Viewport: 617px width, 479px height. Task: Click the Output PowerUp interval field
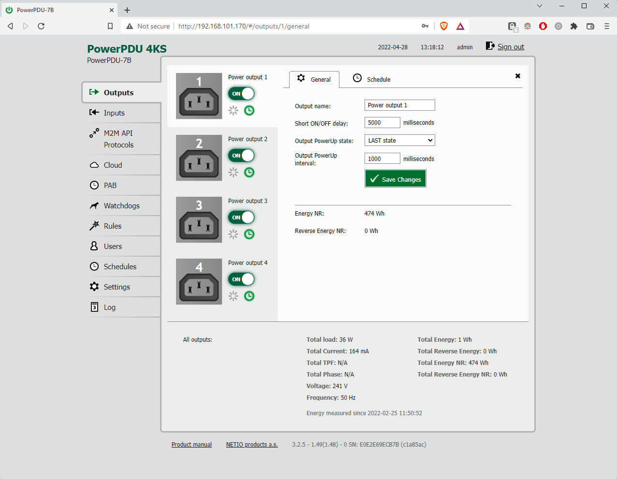tap(382, 159)
